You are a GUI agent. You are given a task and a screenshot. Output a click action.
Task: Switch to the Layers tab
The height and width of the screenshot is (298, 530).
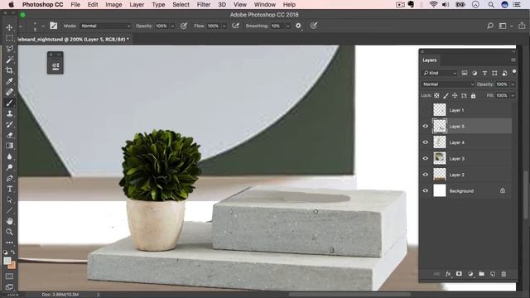coord(430,60)
